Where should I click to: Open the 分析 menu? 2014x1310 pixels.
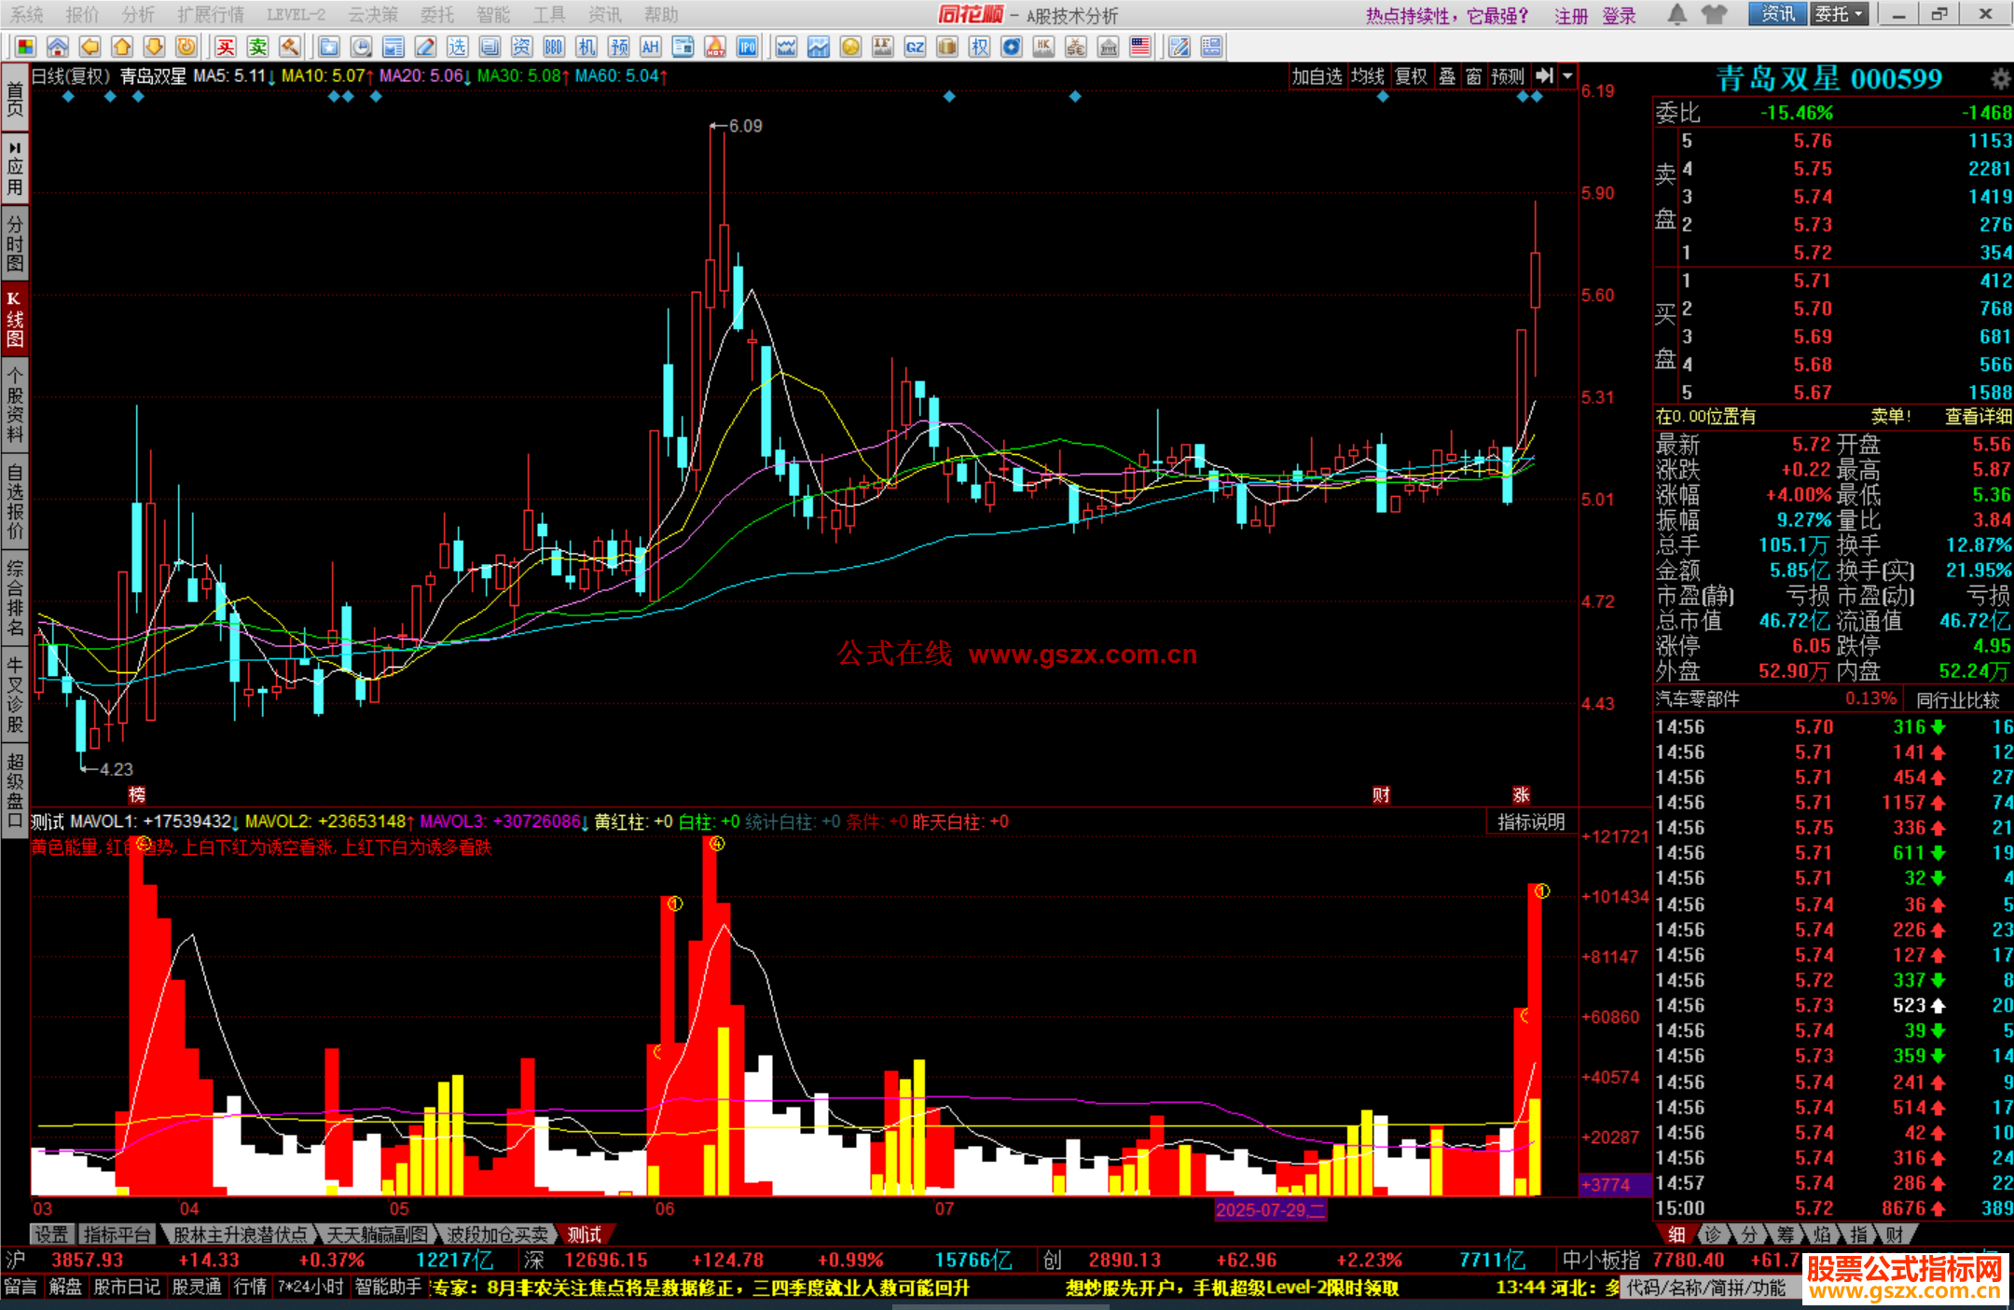138,14
